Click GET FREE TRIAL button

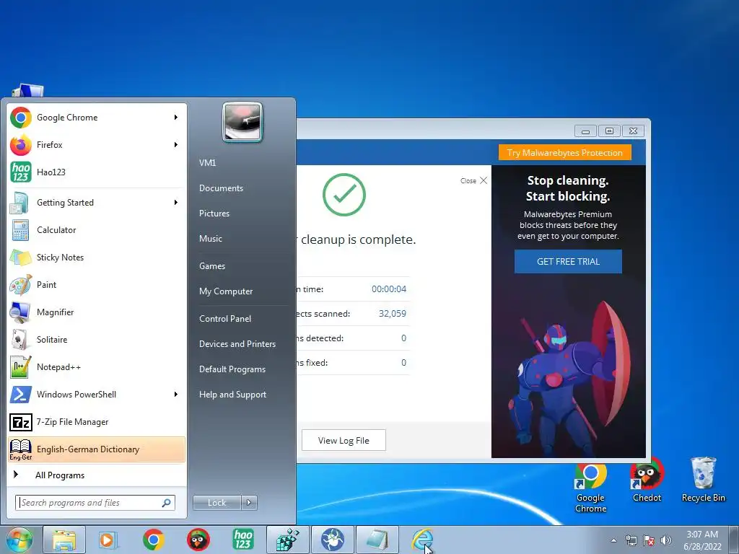click(x=568, y=261)
